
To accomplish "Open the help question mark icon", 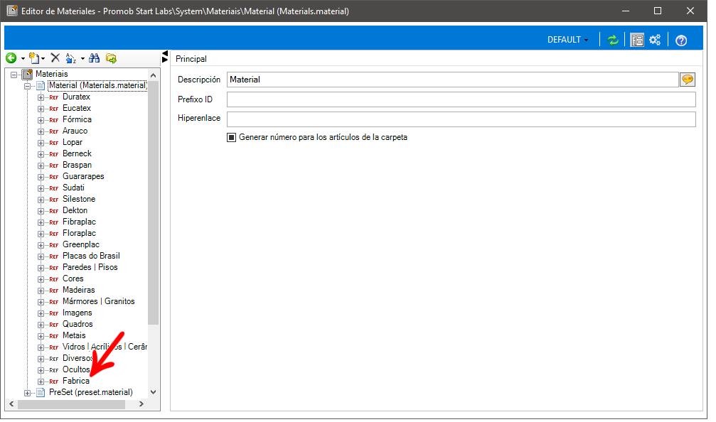I will (681, 40).
